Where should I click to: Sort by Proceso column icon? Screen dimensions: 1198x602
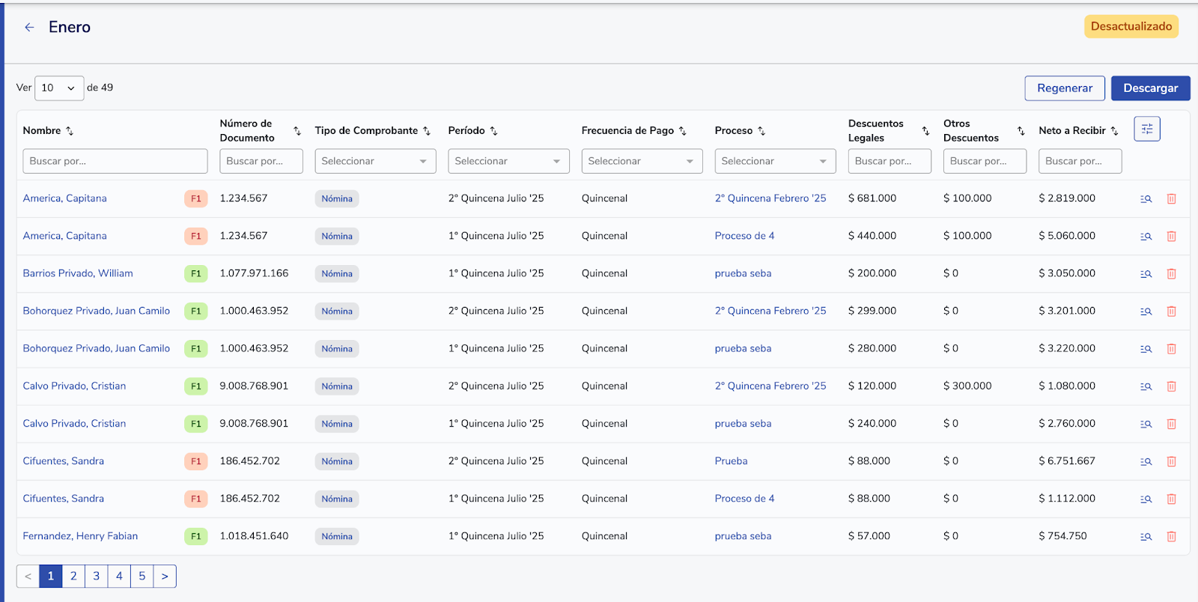click(761, 131)
